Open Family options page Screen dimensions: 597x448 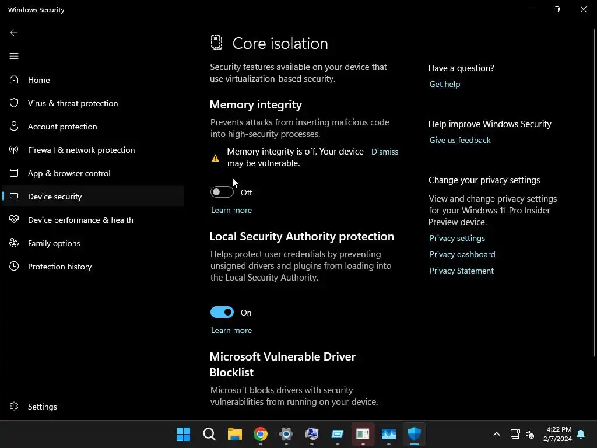click(x=93, y=243)
